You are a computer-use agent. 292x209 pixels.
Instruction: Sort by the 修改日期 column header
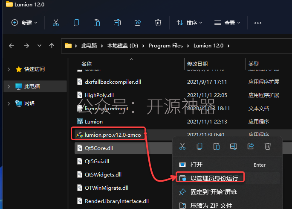coord(197,64)
